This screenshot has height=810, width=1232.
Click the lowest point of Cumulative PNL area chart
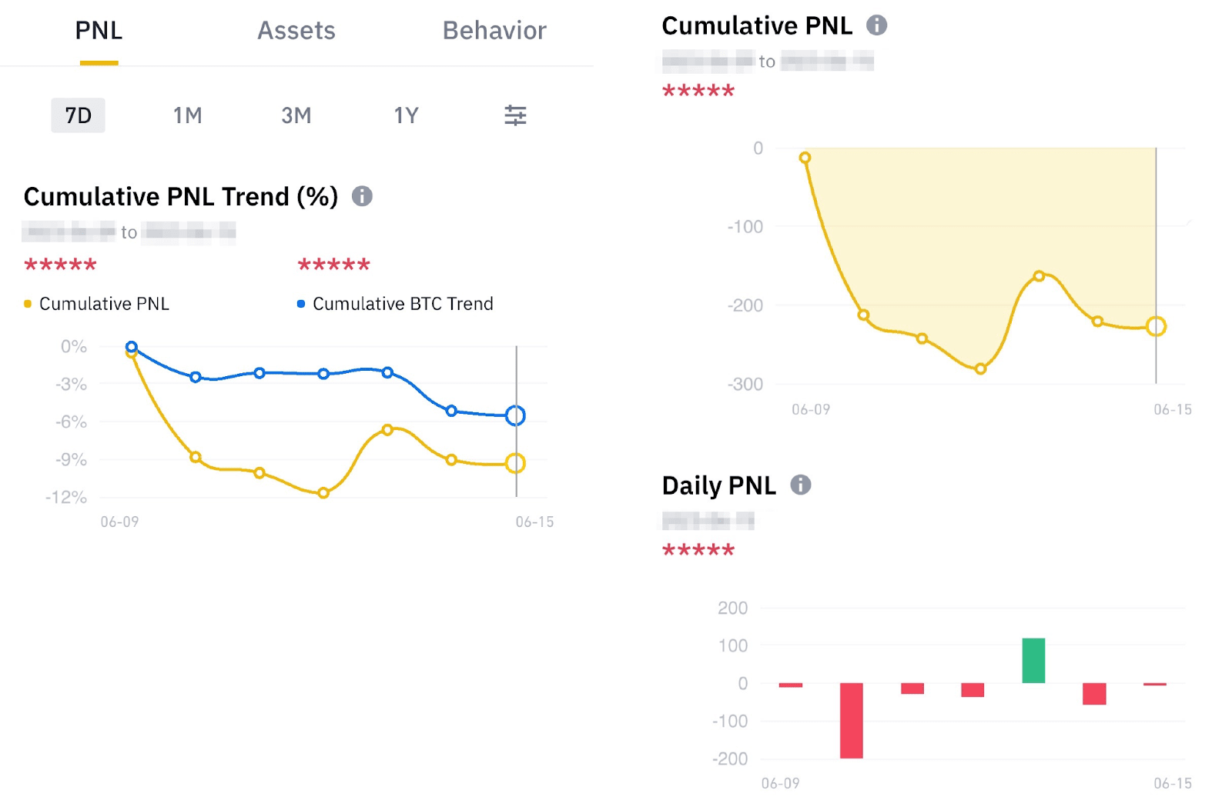(x=980, y=369)
